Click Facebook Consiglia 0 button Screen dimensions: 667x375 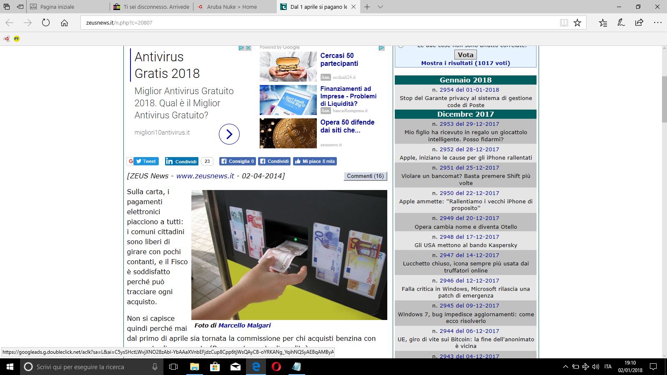point(238,161)
